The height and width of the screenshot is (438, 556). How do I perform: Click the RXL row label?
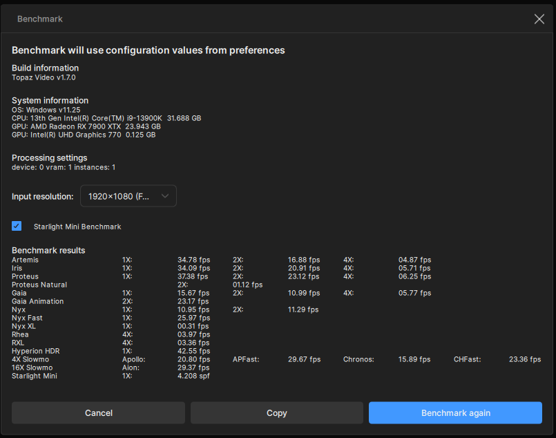pos(18,343)
